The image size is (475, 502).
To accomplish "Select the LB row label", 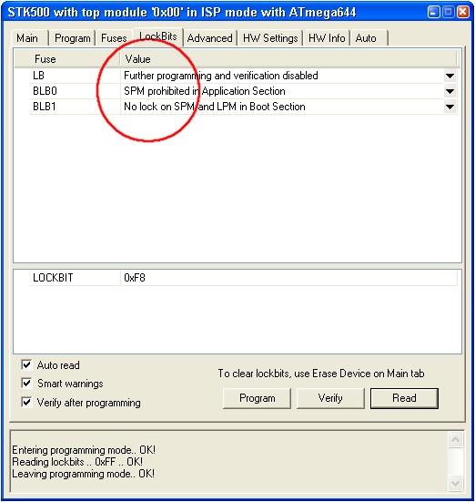I will click(x=39, y=76).
